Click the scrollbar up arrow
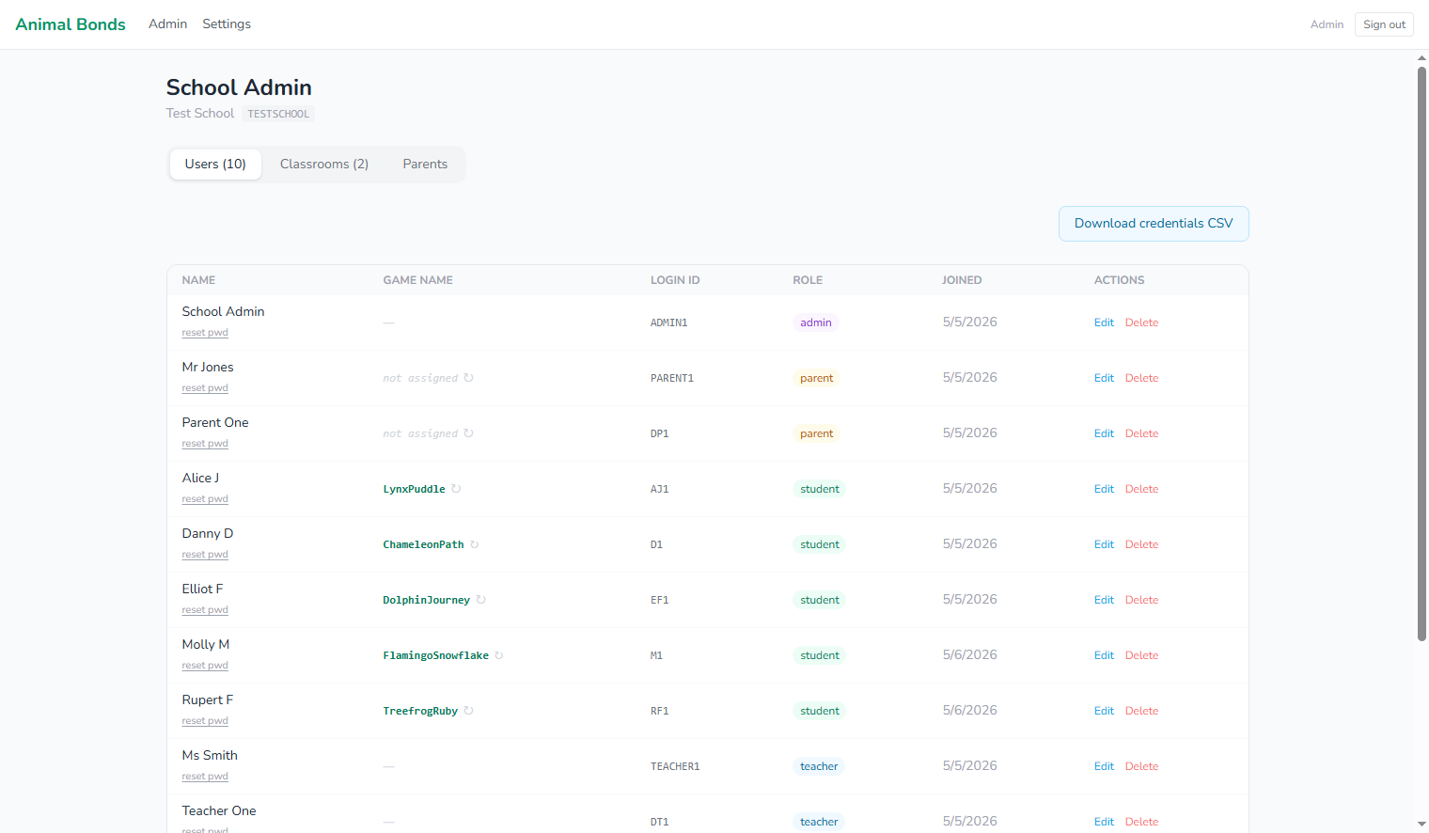The height and width of the screenshot is (833, 1429). pyautogui.click(x=1421, y=57)
